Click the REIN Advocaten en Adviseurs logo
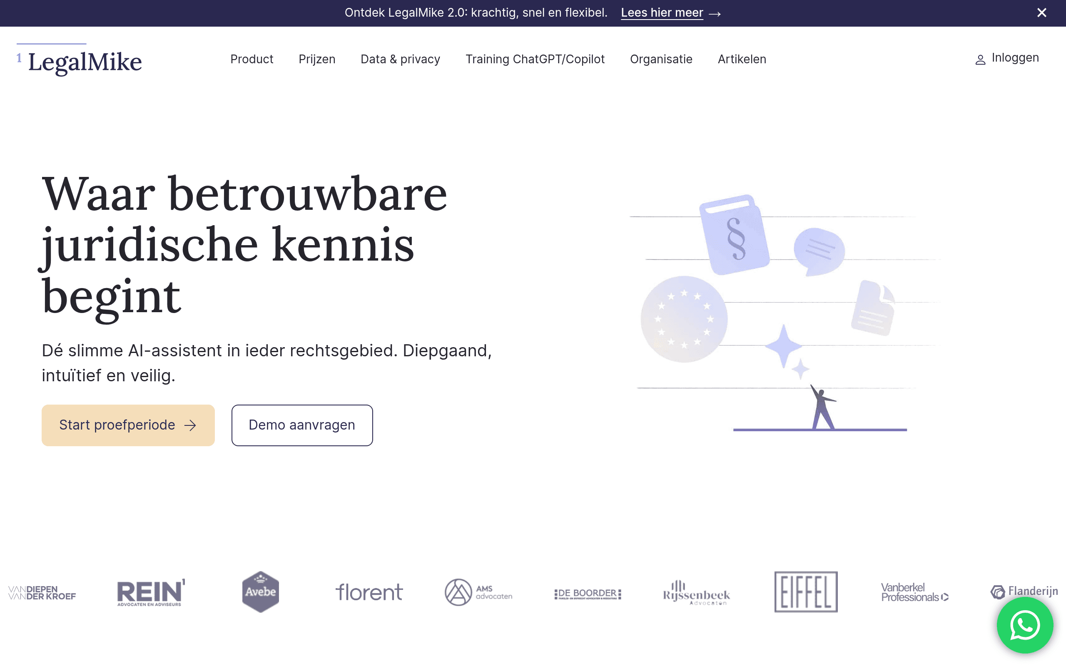The height and width of the screenshot is (666, 1066). point(151,592)
